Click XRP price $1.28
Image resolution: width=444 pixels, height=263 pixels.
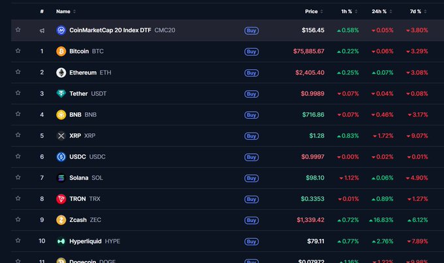(317, 136)
